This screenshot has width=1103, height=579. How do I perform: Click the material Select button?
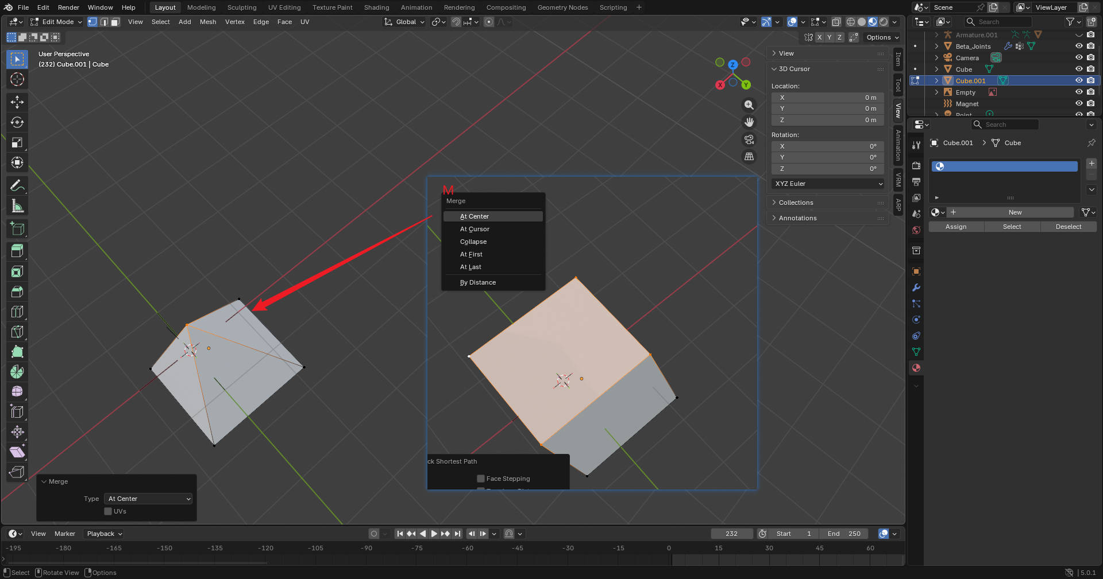click(1012, 227)
